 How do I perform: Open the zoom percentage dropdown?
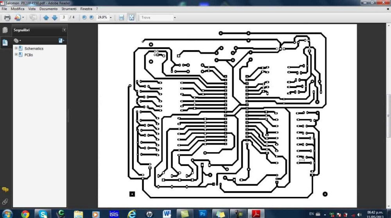tap(111, 18)
